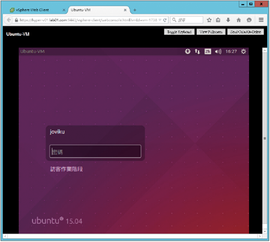Minimize the browser window
The width and height of the screenshot is (270, 242).
[243, 4]
